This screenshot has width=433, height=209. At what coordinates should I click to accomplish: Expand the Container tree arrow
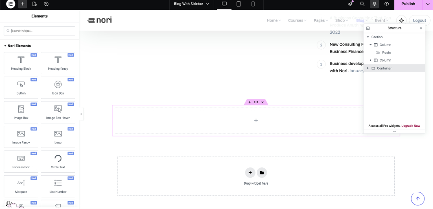tap(368, 68)
